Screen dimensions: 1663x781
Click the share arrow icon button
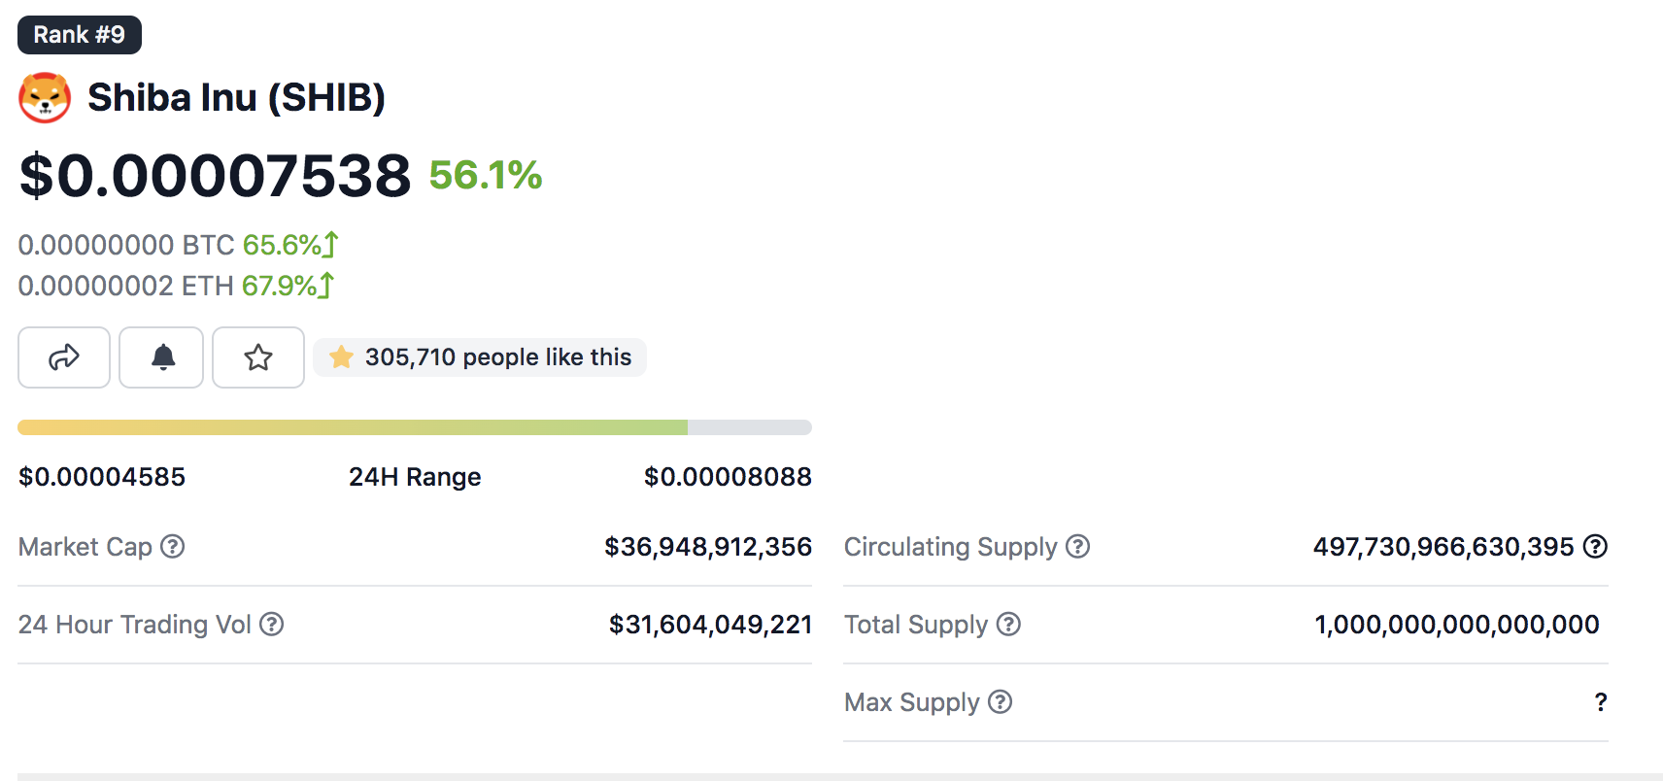tap(64, 357)
